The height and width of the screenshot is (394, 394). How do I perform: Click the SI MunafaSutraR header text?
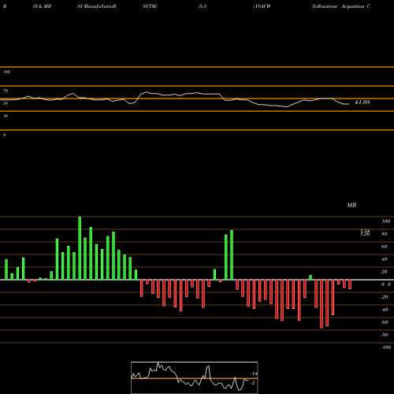coord(97,6)
